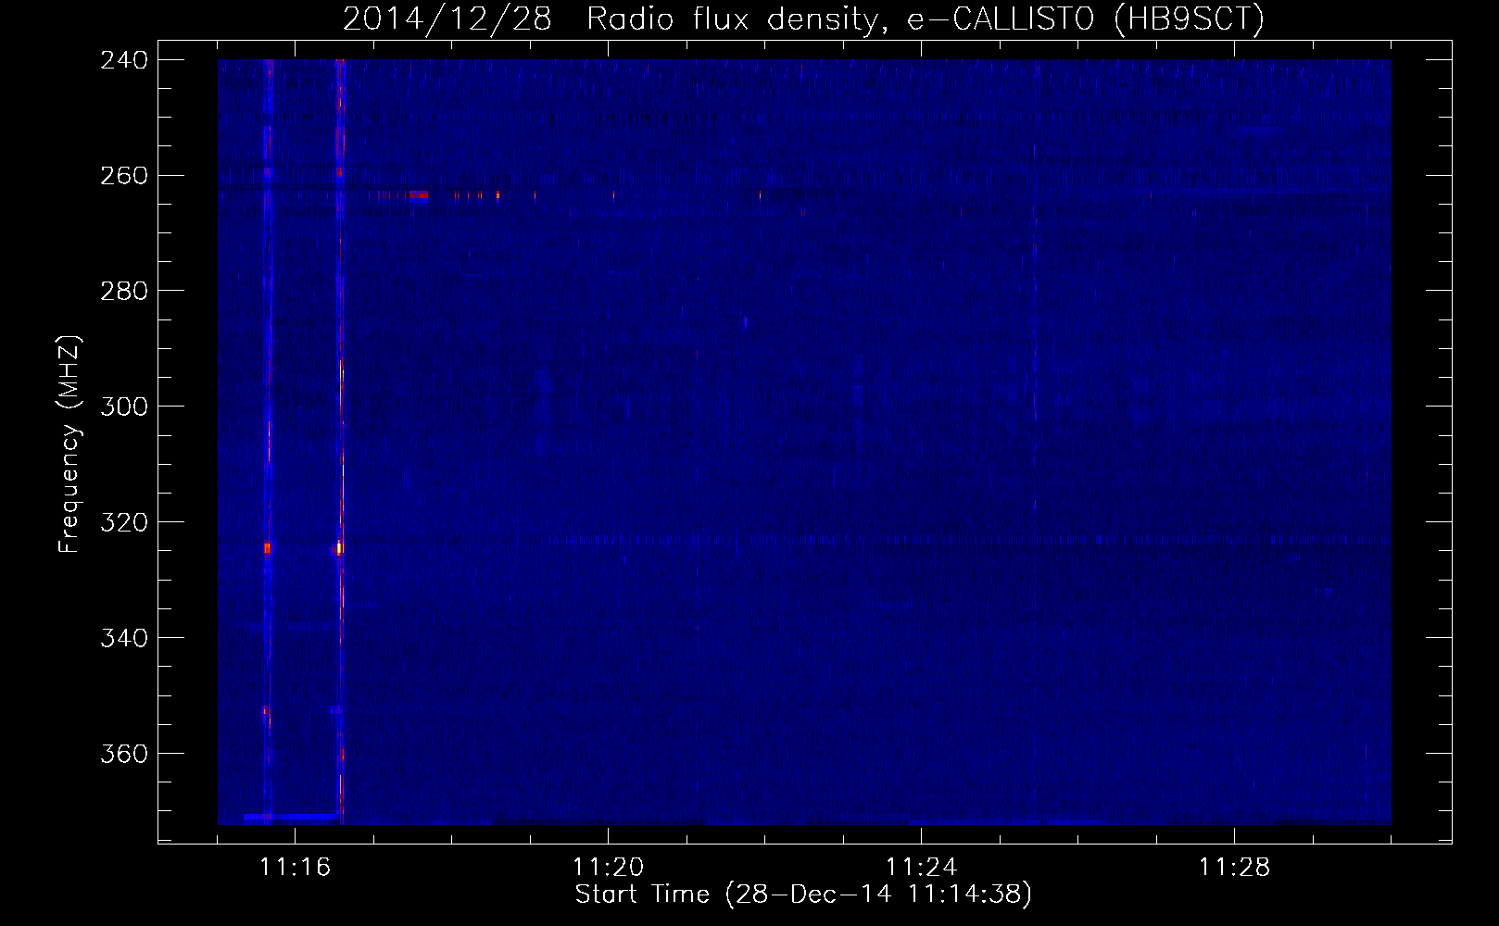The image size is (1499, 926).
Task: Select the "Frequency (MHZ)" y-axis label
Action: (x=69, y=444)
